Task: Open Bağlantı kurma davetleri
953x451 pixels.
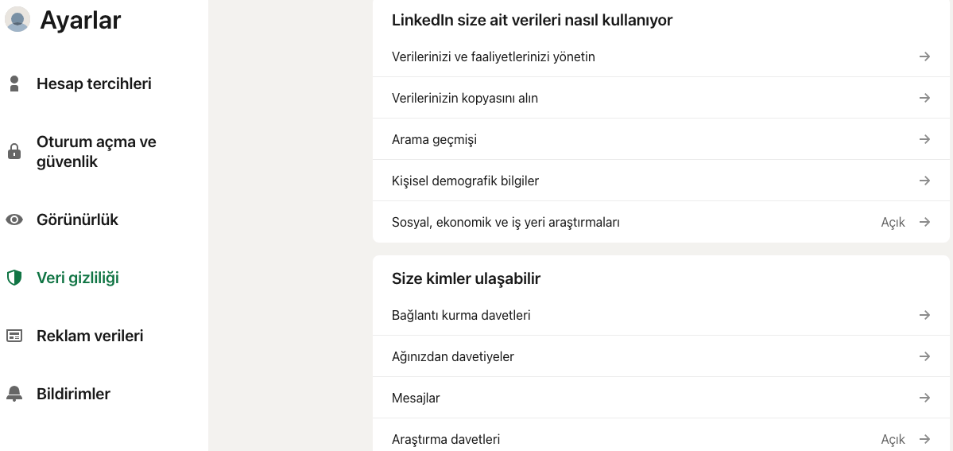Action: 461,315
